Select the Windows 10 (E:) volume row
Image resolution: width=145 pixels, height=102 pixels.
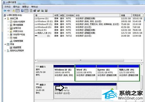pos(89,21)
